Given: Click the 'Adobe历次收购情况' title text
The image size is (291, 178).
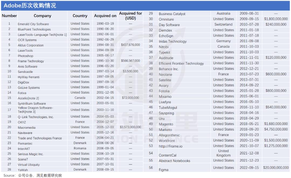Looking at the screenshot, I should 30,6.
